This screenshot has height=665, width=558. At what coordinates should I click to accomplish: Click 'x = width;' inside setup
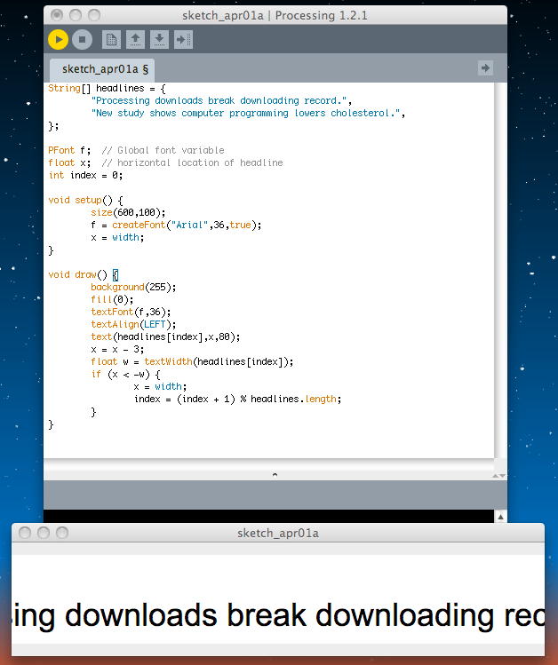click(117, 238)
